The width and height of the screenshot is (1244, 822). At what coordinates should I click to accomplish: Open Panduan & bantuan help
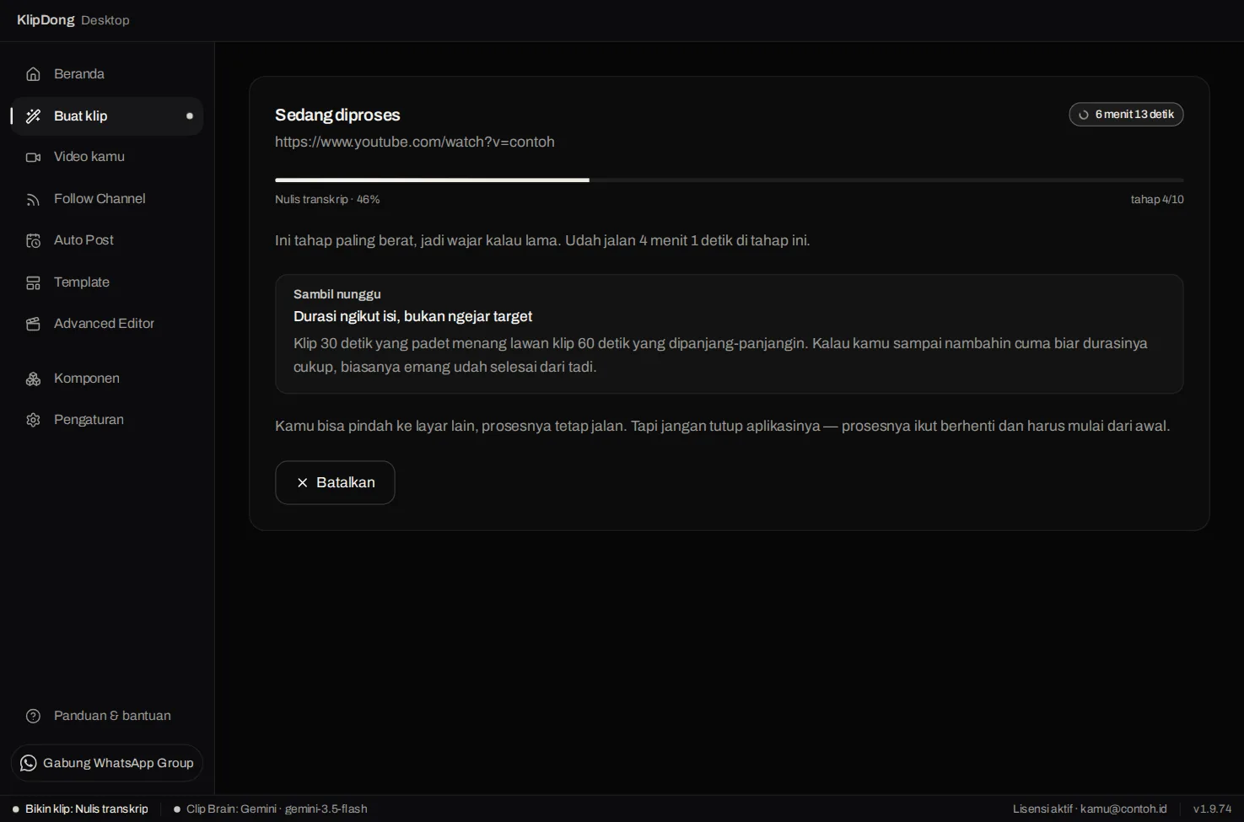click(107, 716)
